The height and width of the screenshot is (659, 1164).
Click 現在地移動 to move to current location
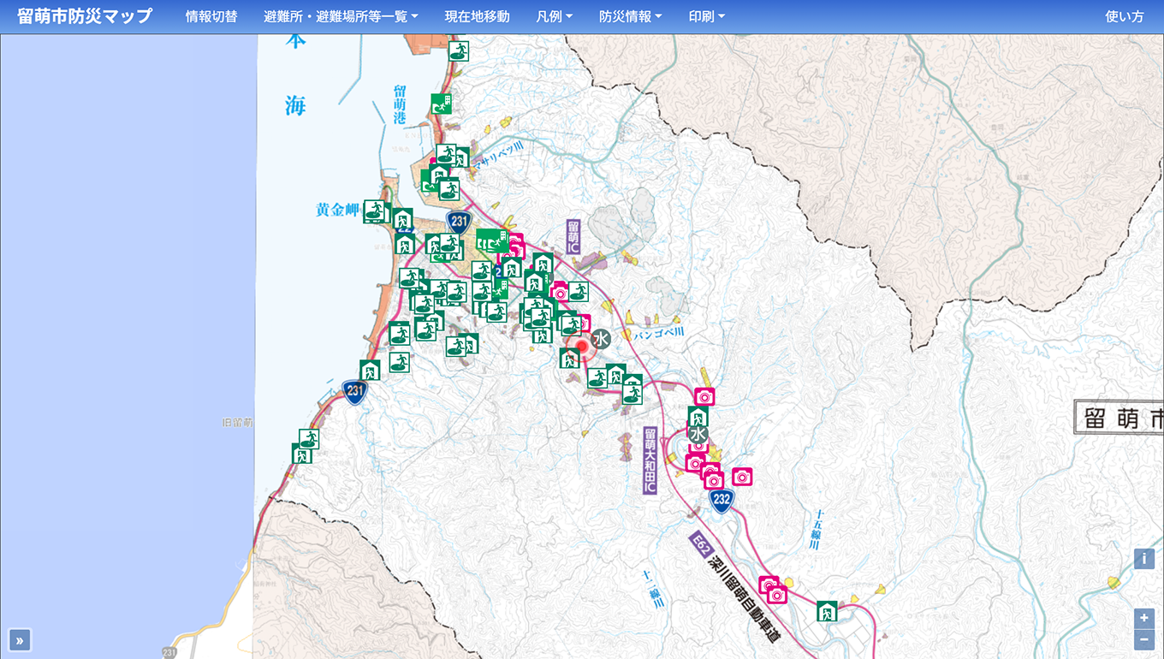[477, 16]
